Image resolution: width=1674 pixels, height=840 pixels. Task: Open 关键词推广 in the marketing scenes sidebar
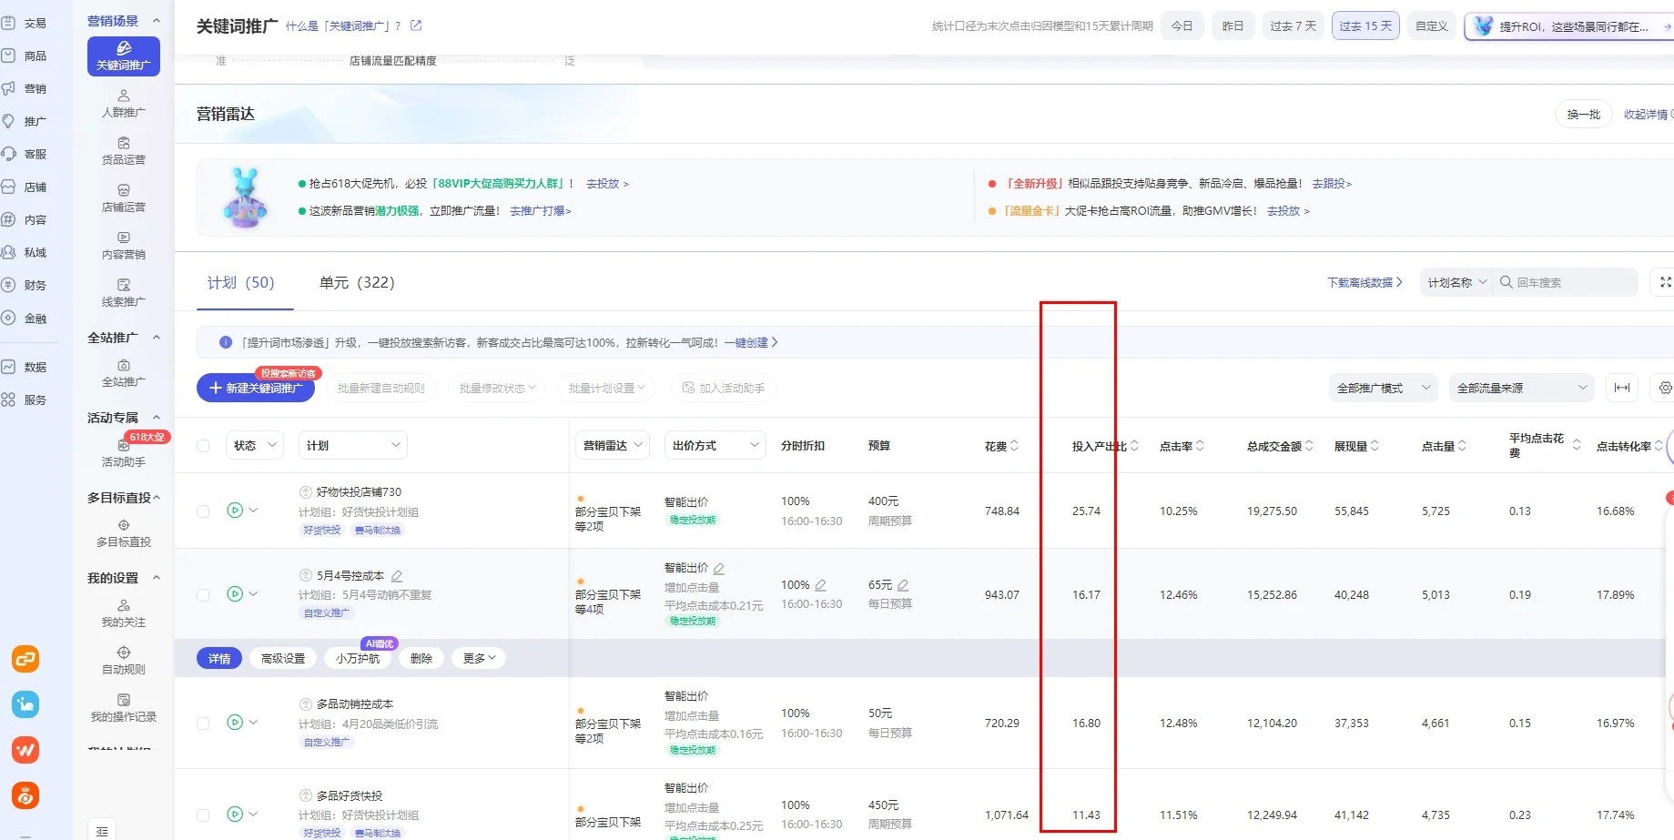tap(124, 56)
